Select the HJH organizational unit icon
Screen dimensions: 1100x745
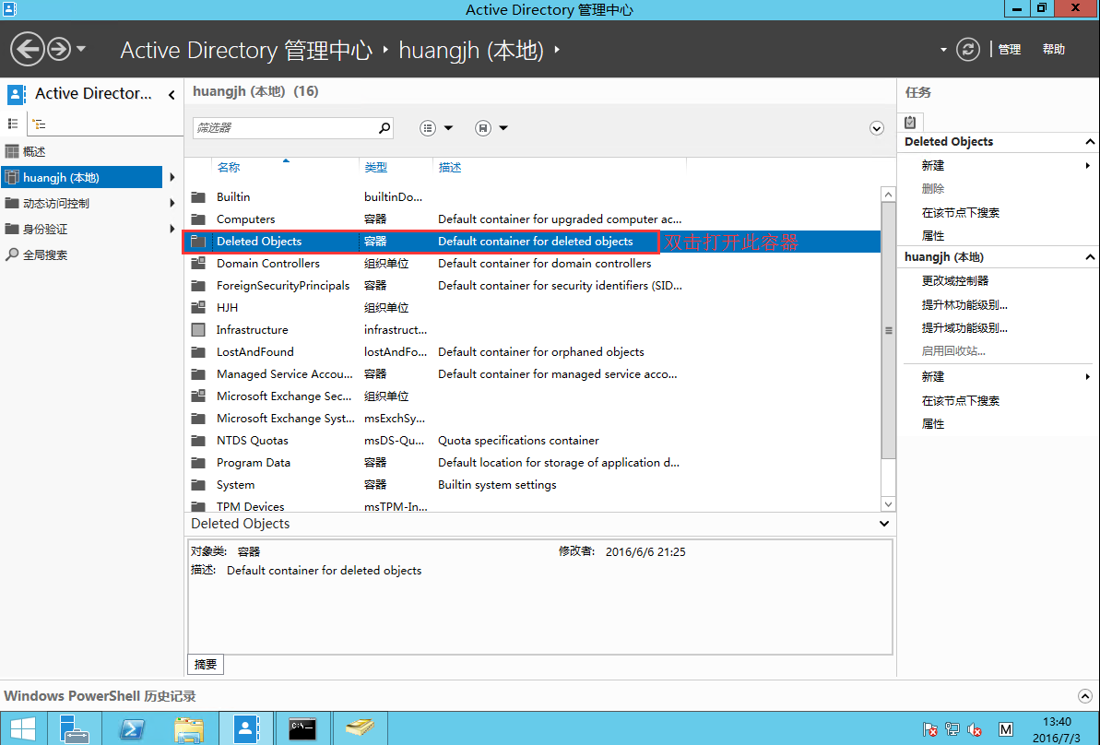pos(198,307)
